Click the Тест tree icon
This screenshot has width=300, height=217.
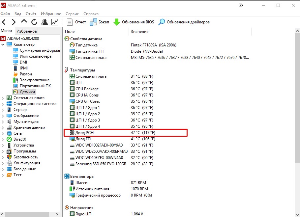pos(9,175)
